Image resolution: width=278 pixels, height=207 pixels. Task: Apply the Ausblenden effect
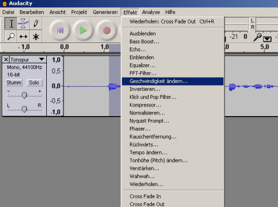coord(173,34)
